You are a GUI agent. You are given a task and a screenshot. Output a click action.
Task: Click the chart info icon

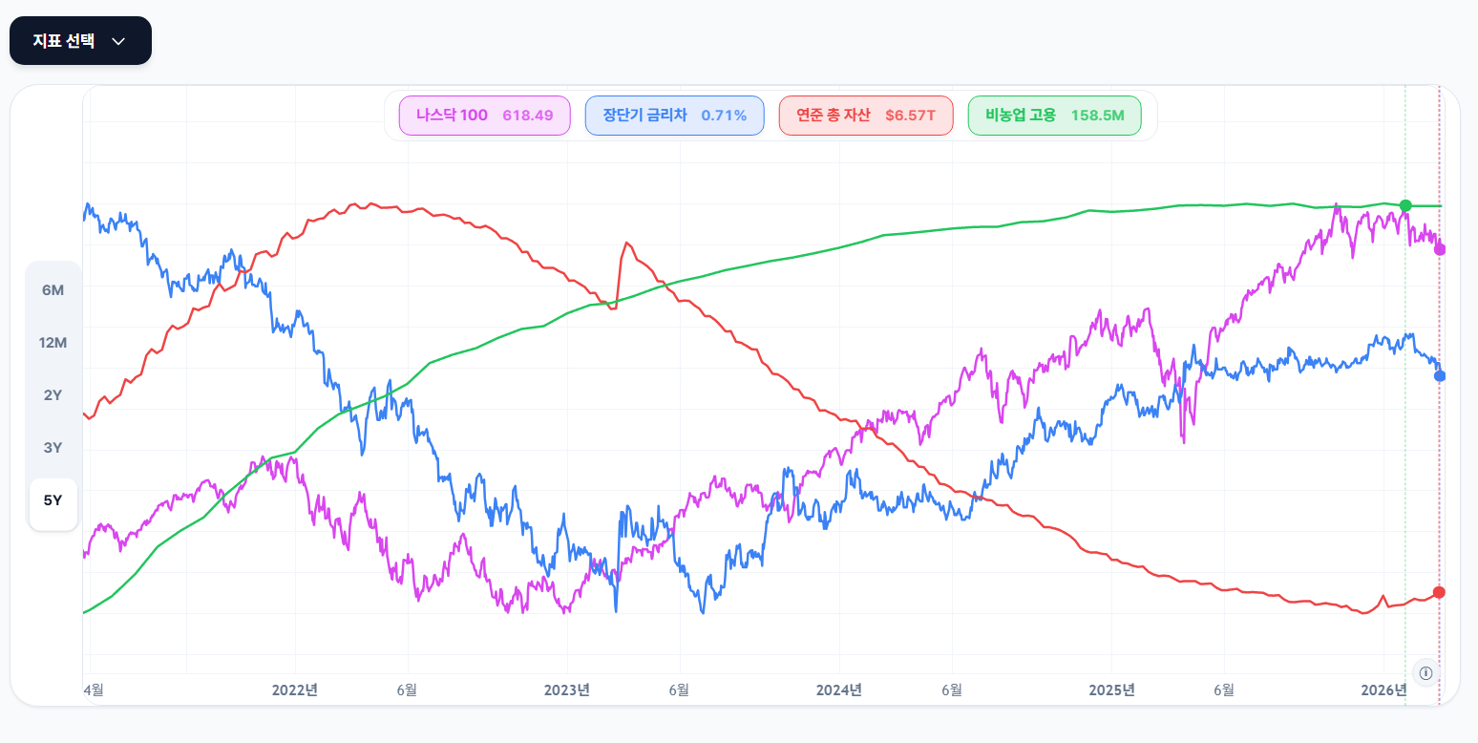[x=1426, y=672]
